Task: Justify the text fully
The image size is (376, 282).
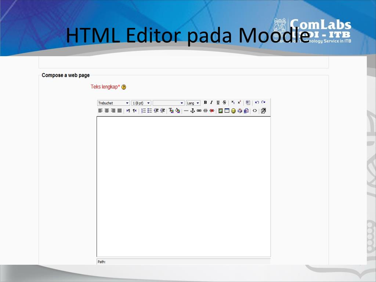Action: pos(119,111)
